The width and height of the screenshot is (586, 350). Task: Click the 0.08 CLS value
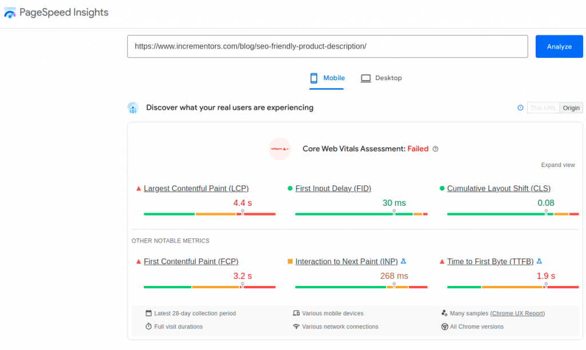545,203
